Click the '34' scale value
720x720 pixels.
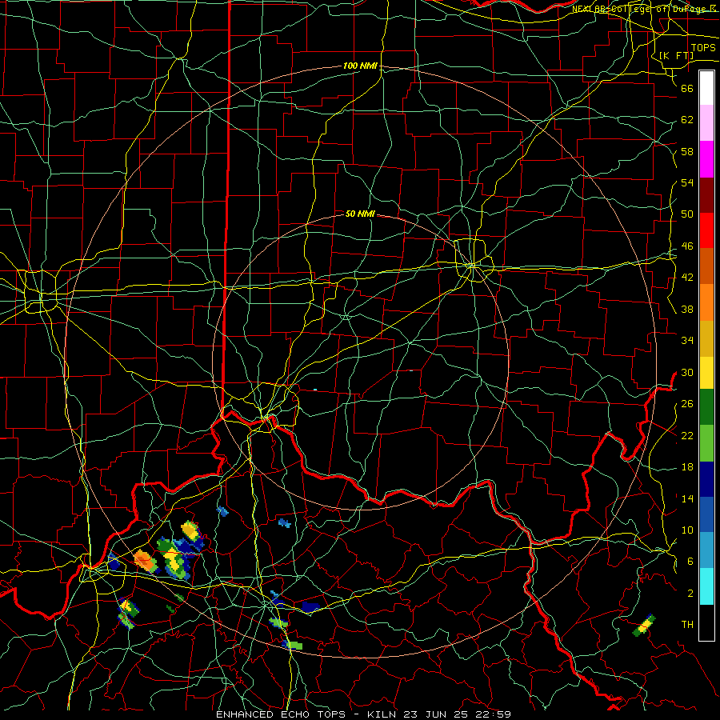(687, 341)
